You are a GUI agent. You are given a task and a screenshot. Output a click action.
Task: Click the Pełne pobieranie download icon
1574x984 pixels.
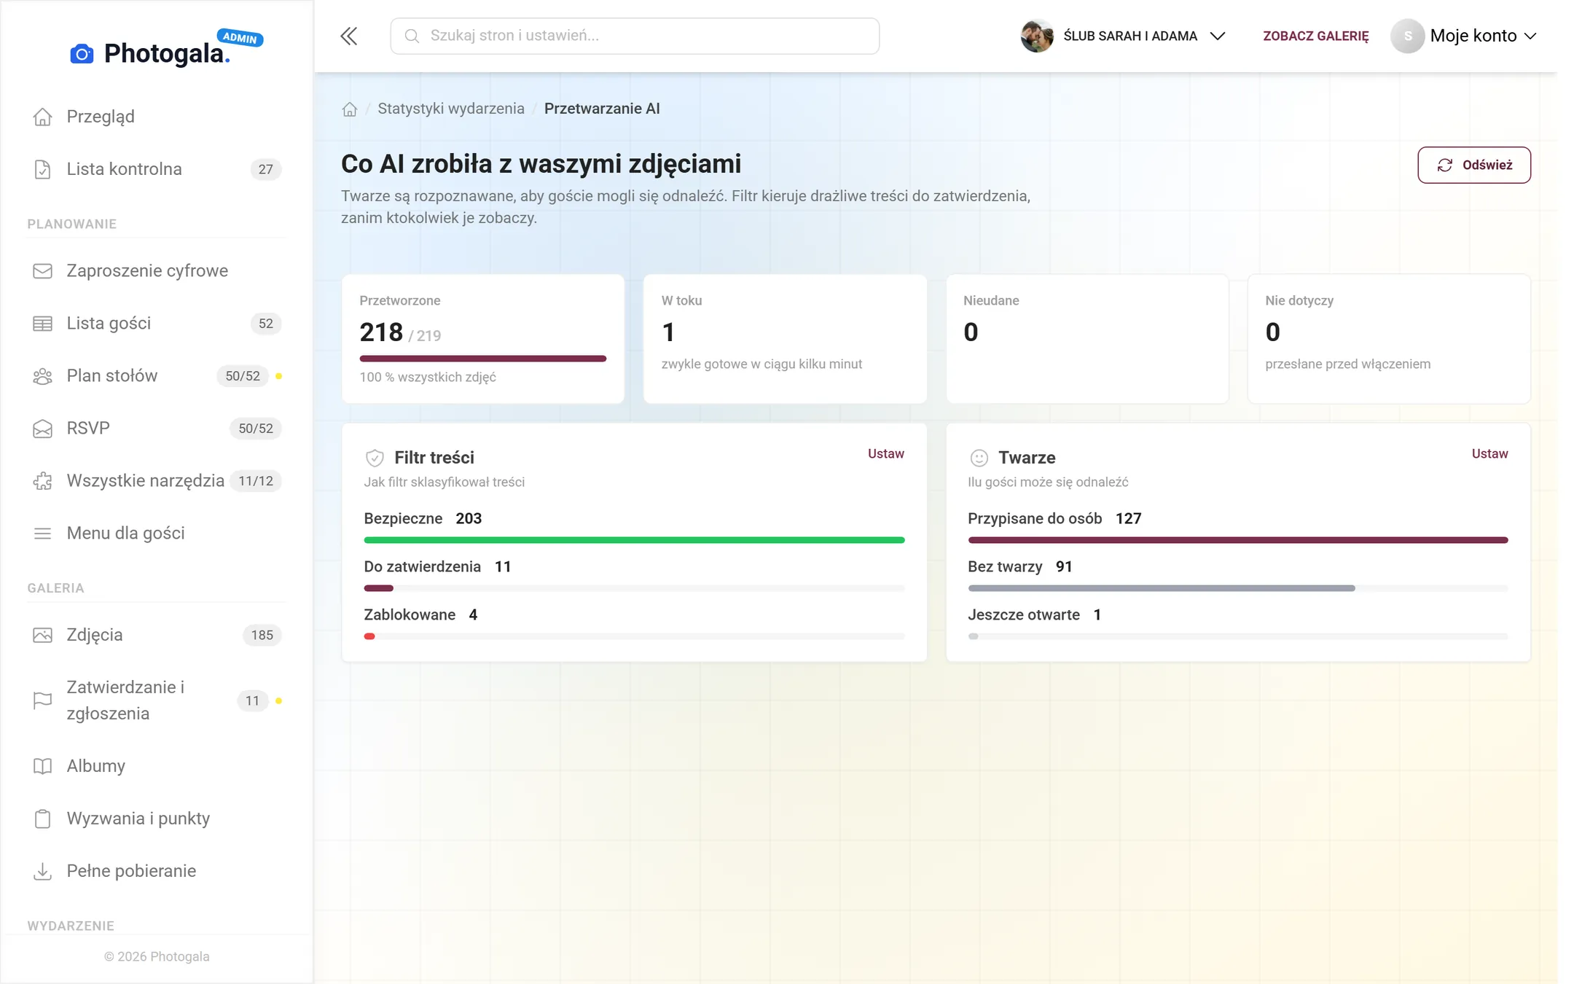(42, 871)
